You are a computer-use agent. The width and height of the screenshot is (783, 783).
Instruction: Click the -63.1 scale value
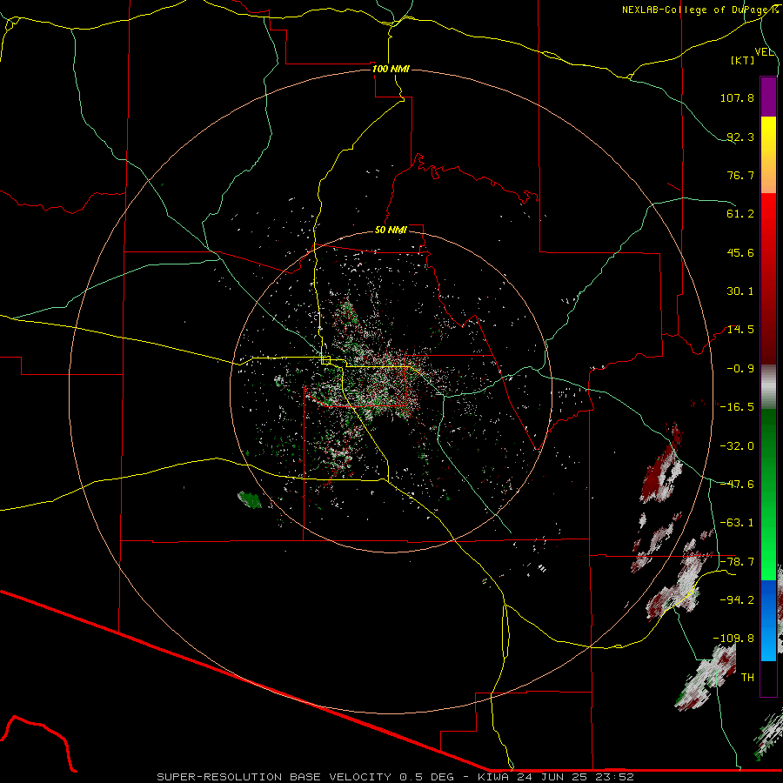[737, 523]
